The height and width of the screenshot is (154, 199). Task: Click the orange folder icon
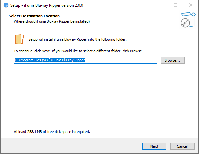(x=19, y=39)
